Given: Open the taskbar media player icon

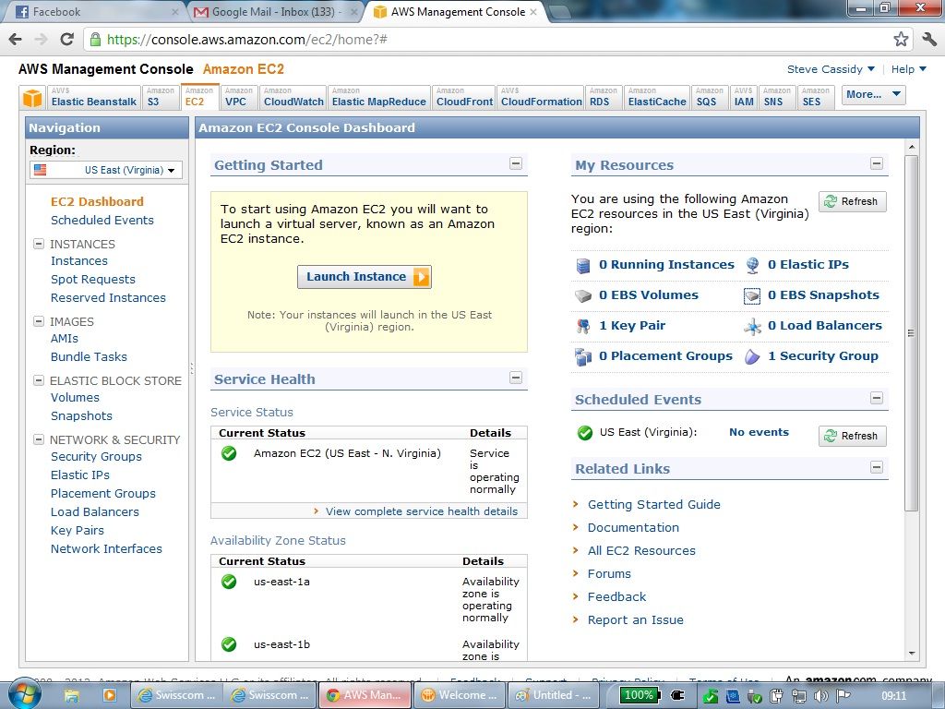Looking at the screenshot, I should 109,695.
